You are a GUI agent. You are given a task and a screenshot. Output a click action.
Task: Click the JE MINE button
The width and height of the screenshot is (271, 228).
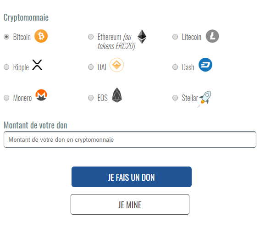tap(130, 204)
